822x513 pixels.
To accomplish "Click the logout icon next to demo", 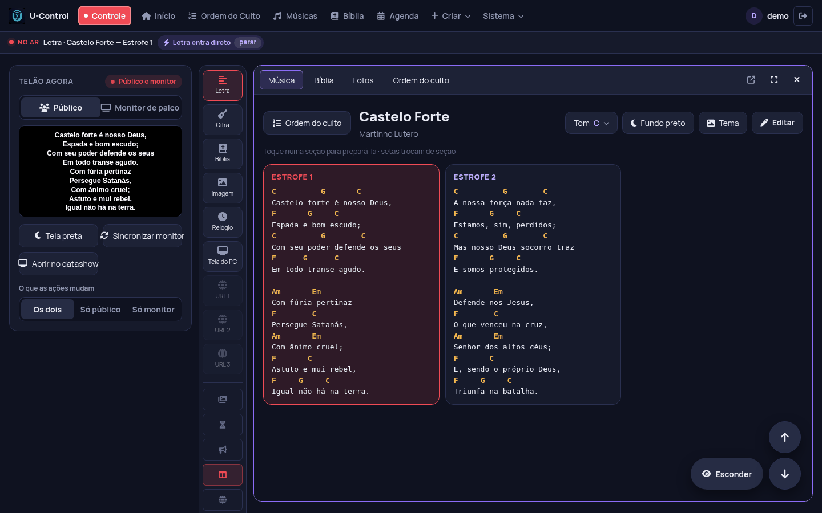I will 803,16.
